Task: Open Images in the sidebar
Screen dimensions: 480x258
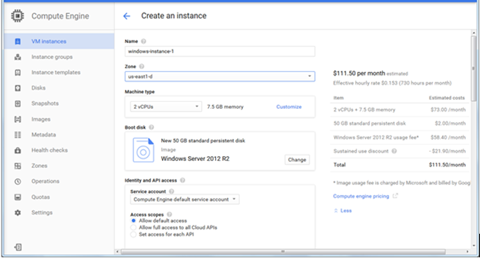Action: coord(41,119)
